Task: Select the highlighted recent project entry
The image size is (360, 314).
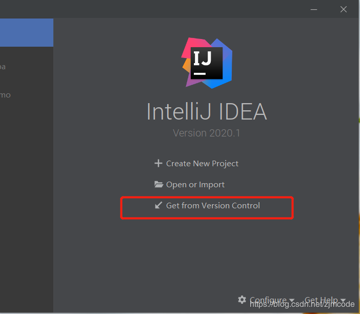Action: coord(26,33)
